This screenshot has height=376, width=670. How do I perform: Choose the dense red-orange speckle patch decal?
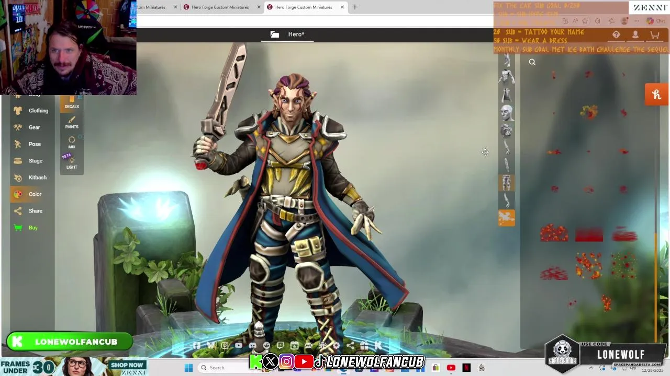coord(554,233)
